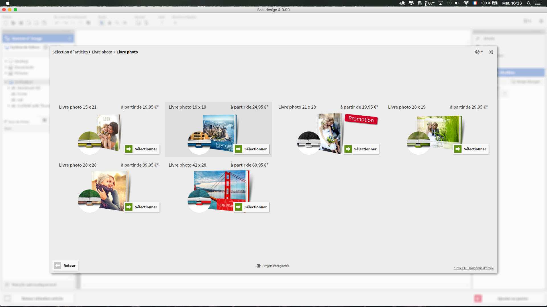Click the red Promotion badge
This screenshot has height=307, width=547.
tap(361, 119)
